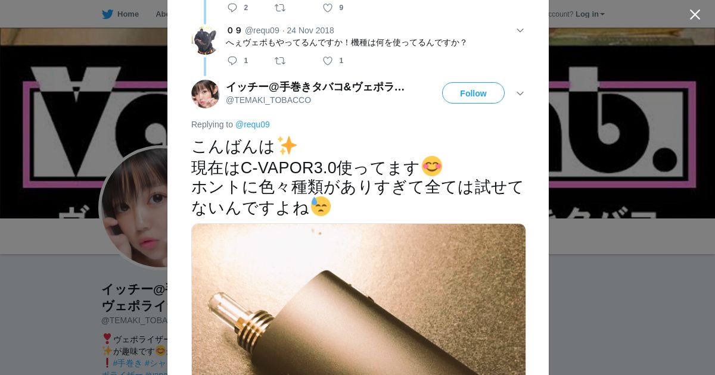Follow the @TEMAKI_TOBACCO account
This screenshot has width=715, height=375.
[473, 93]
